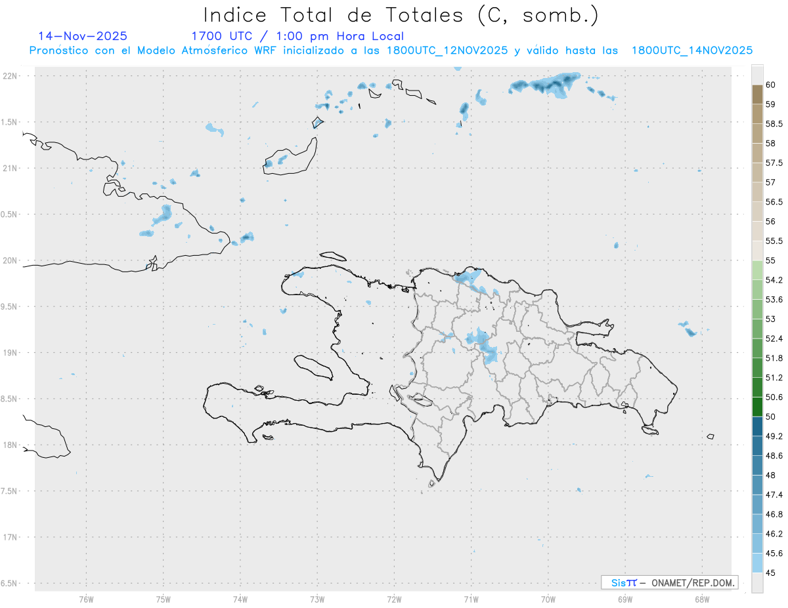This screenshot has height=608, width=788.
Task: Click the latitude axis label '17N'
Action: (x=10, y=537)
